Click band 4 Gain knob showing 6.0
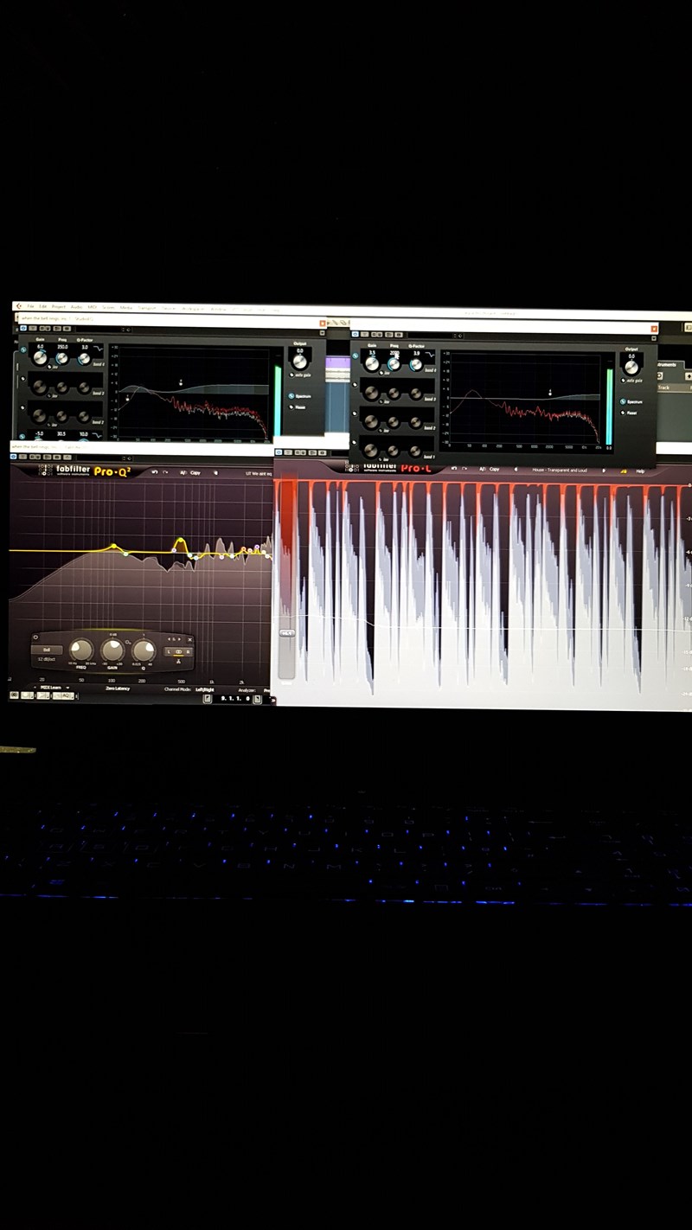692x1230 pixels. pyautogui.click(x=40, y=356)
